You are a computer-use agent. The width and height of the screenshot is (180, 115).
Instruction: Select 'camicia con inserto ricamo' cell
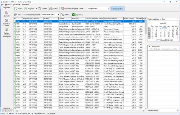pyautogui.click(x=114, y=82)
